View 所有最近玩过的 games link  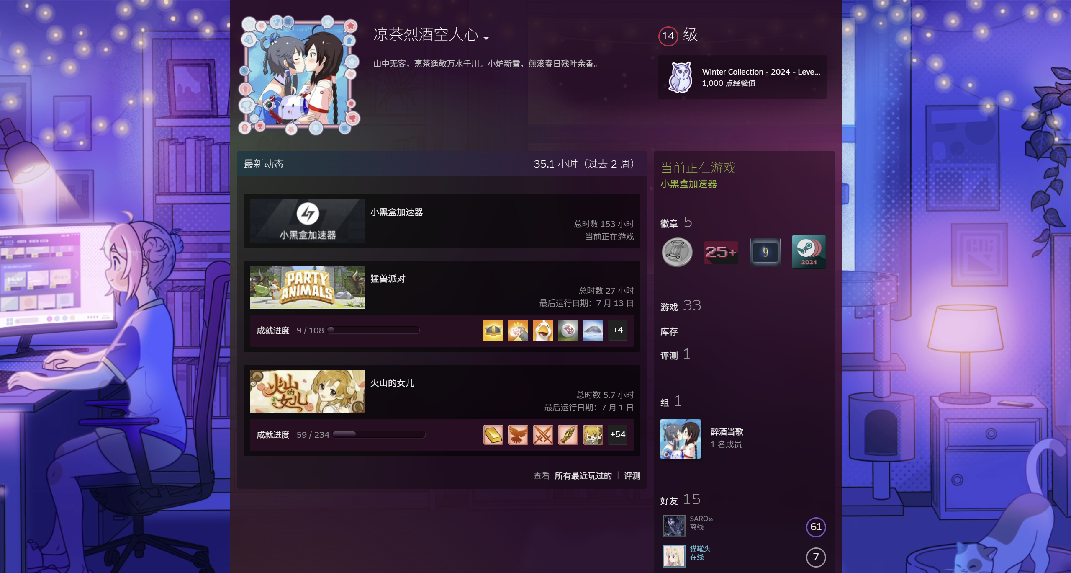tap(583, 476)
